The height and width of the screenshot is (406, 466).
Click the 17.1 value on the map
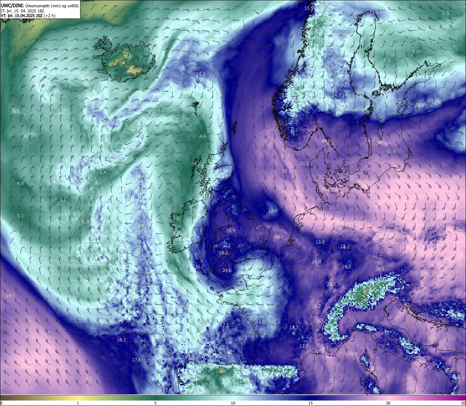pos(225,325)
